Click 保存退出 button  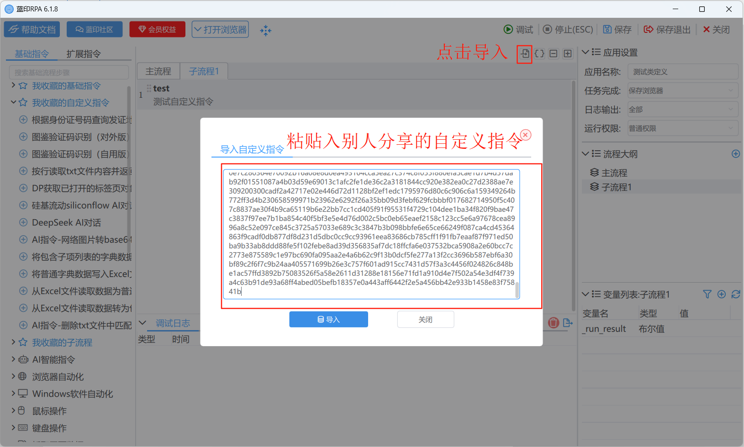coord(667,30)
